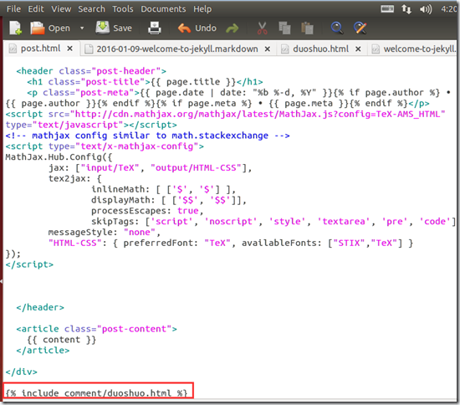This screenshot has height=405, width=460.
Task: Open the Search menu
Action: tap(91, 9)
